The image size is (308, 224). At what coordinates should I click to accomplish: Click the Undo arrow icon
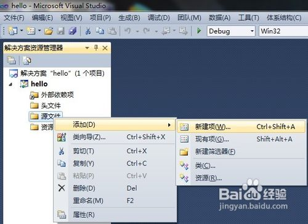coord(128,31)
